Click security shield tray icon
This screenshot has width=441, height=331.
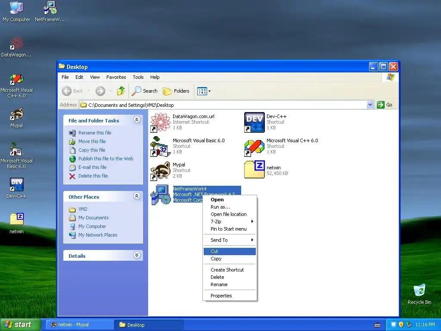coord(401,325)
